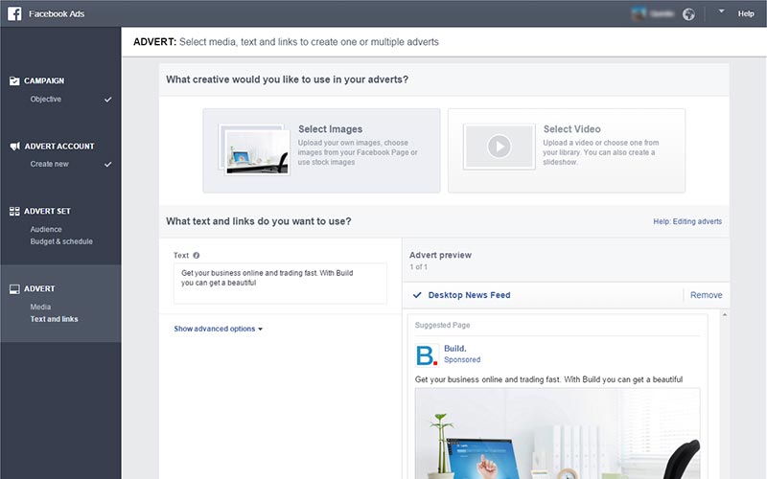Click the checkmark beside Create new
Image resolution: width=767 pixels, height=479 pixels.
(x=107, y=164)
